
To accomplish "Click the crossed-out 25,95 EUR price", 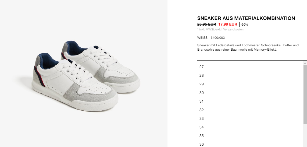I will (x=207, y=24).
